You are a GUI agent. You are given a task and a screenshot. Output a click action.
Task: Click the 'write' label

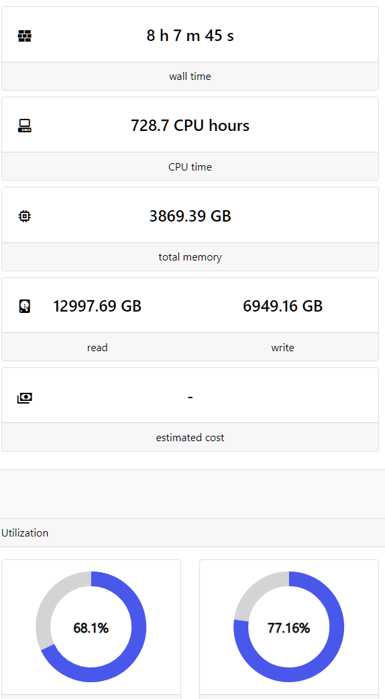[282, 347]
